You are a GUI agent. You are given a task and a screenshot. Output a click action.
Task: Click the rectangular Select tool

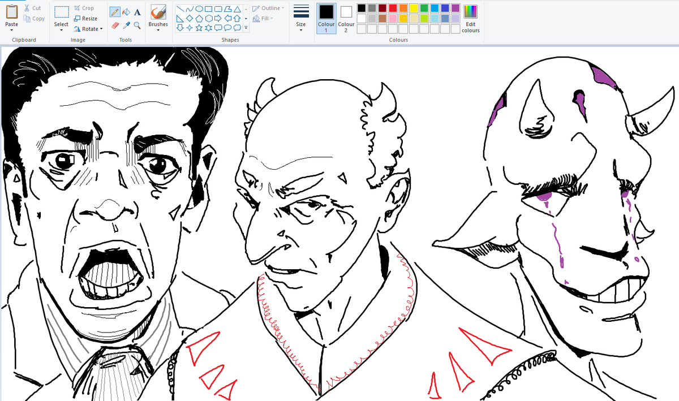click(62, 12)
